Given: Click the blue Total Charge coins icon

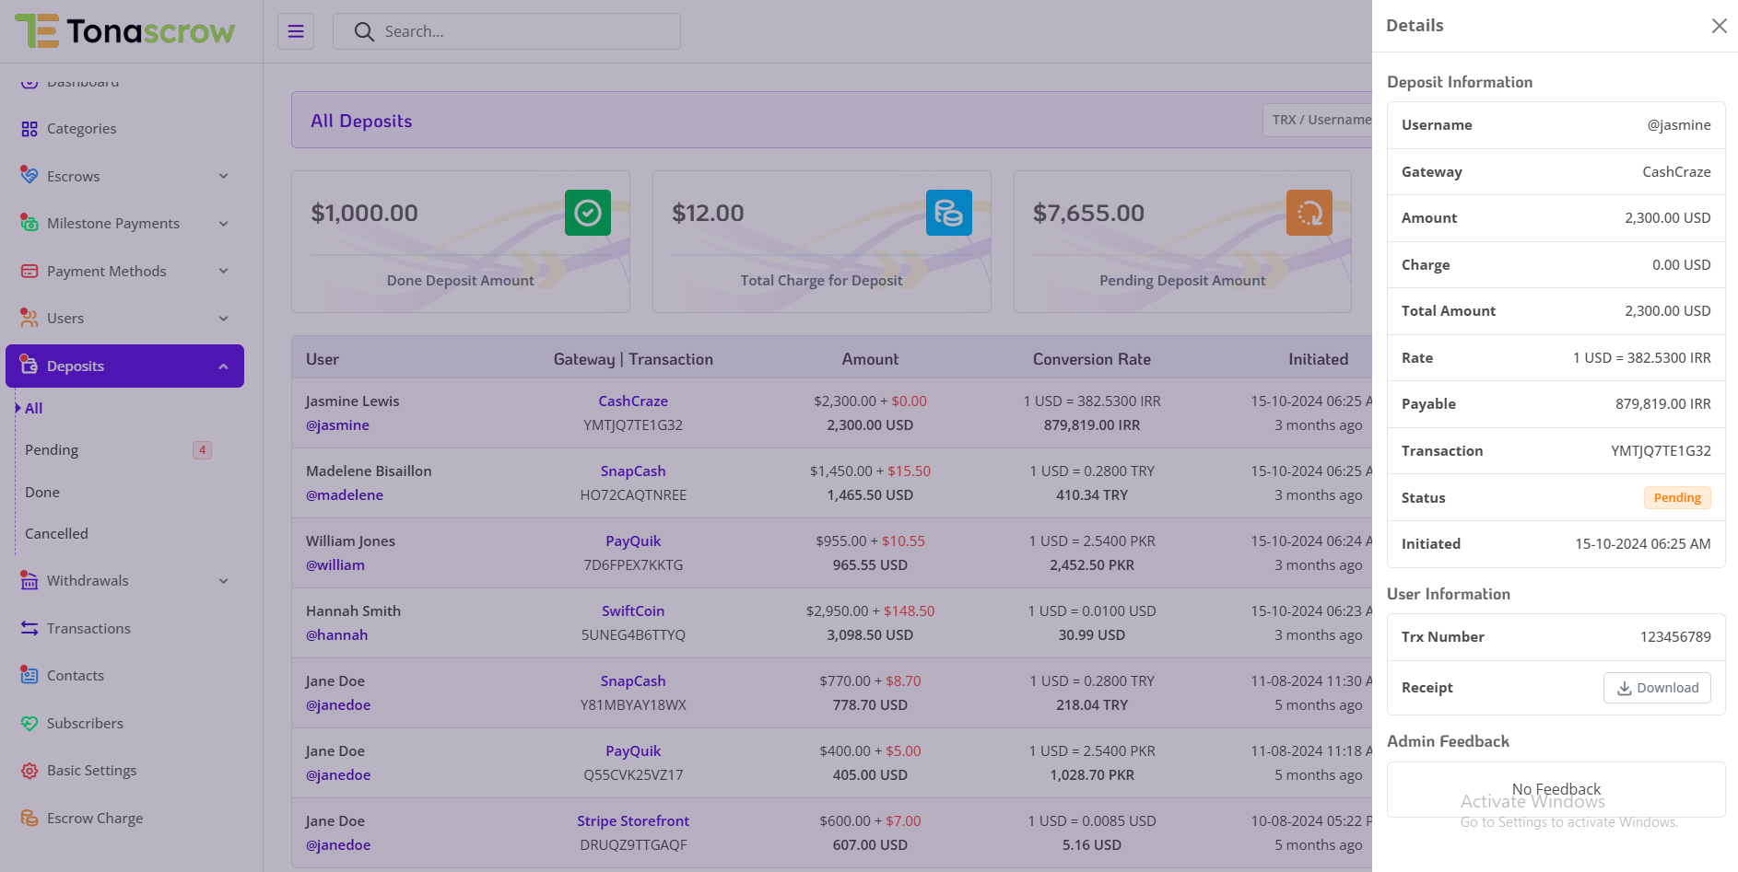Looking at the screenshot, I should click(948, 213).
